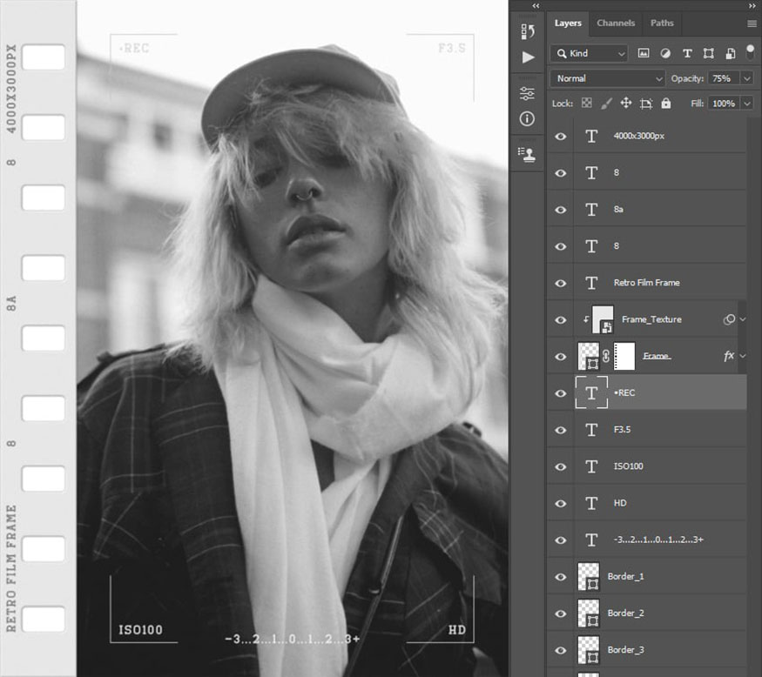
Task: Hide the Border_1 layer
Action: tap(560, 577)
